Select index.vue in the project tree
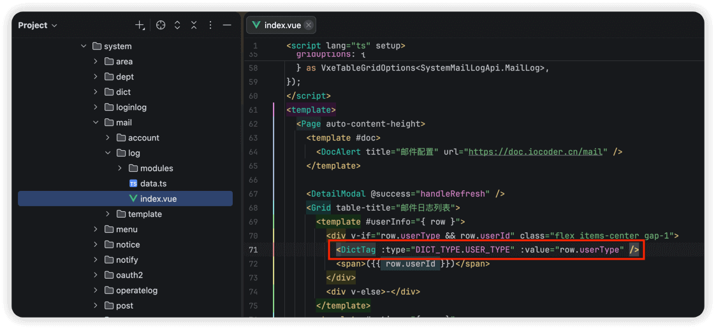Image resolution: width=716 pixels, height=329 pixels. click(158, 199)
